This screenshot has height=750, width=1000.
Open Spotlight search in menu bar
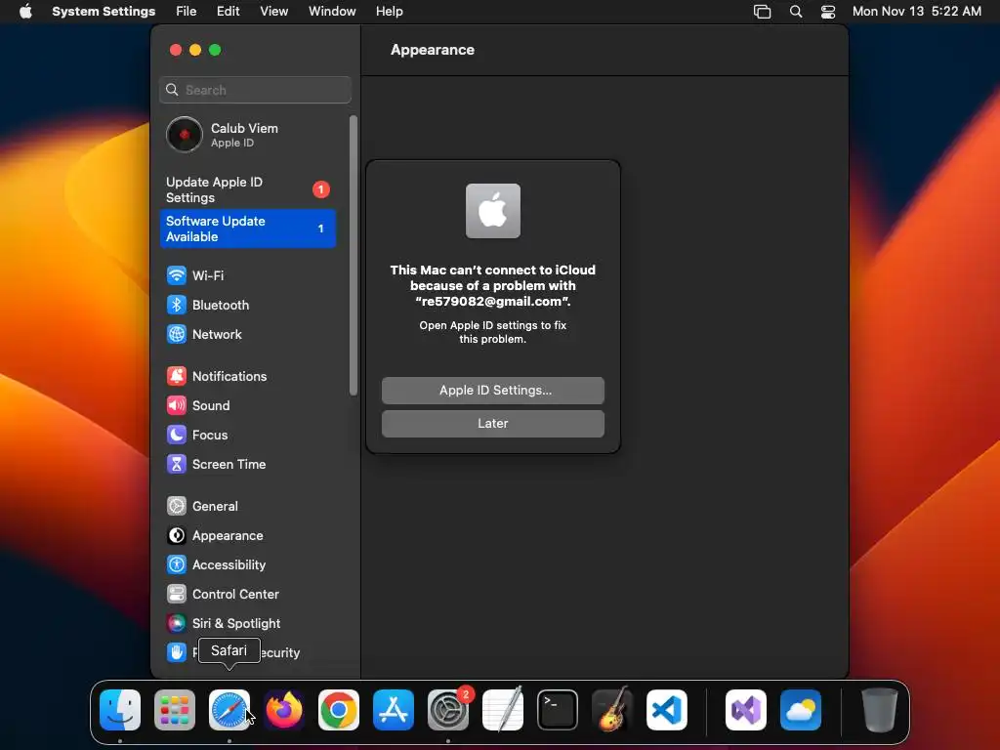coord(796,12)
